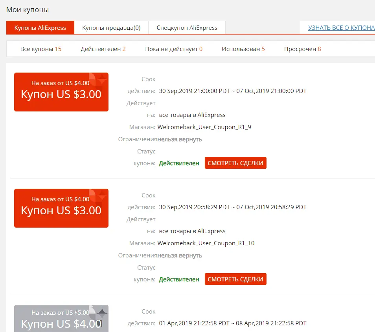Filter by Пока не действует 0
The image size is (375, 332).
point(174,49)
